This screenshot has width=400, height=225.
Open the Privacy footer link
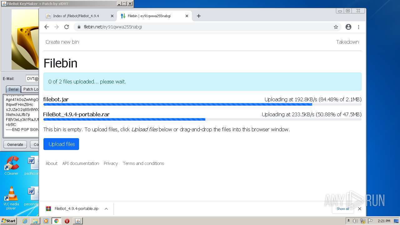pos(111,163)
